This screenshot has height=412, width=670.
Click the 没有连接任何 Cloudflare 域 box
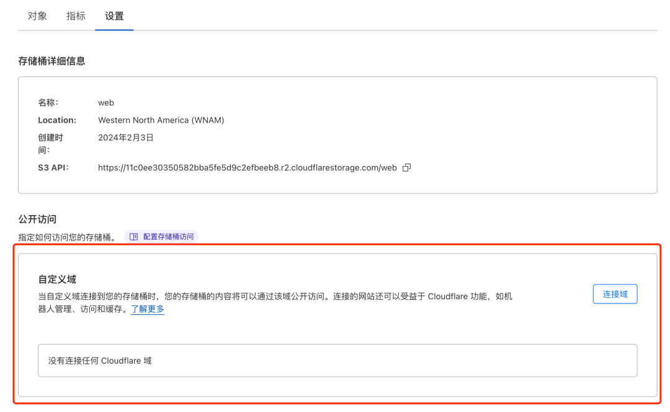tap(337, 361)
